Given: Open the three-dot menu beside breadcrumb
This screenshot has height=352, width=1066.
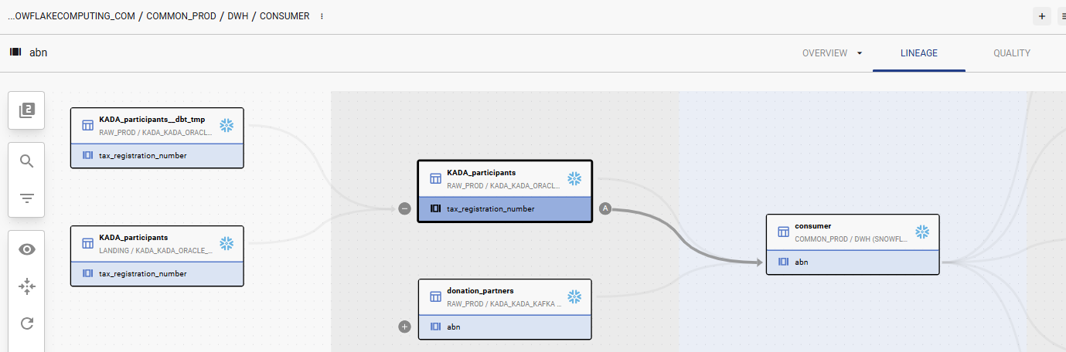Looking at the screenshot, I should [x=322, y=16].
